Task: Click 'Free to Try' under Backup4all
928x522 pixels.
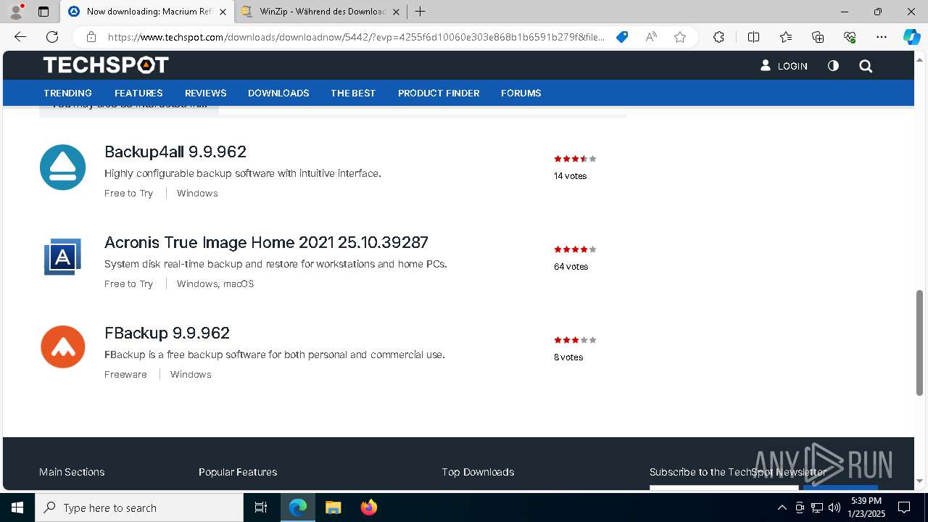Action: tap(128, 194)
